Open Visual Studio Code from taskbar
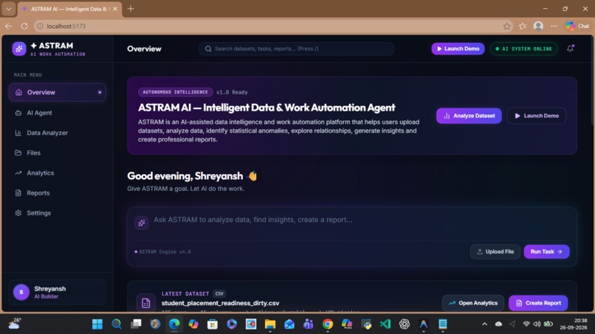The height and width of the screenshot is (334, 595). (x=385, y=324)
